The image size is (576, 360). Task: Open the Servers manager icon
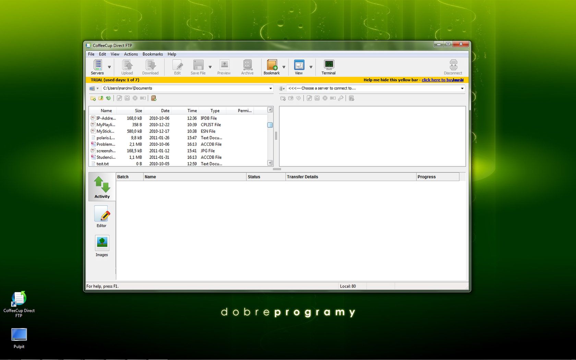click(97, 67)
